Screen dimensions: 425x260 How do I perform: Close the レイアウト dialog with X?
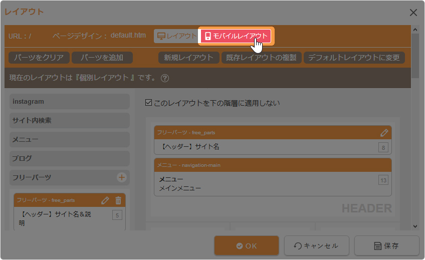[x=413, y=13]
